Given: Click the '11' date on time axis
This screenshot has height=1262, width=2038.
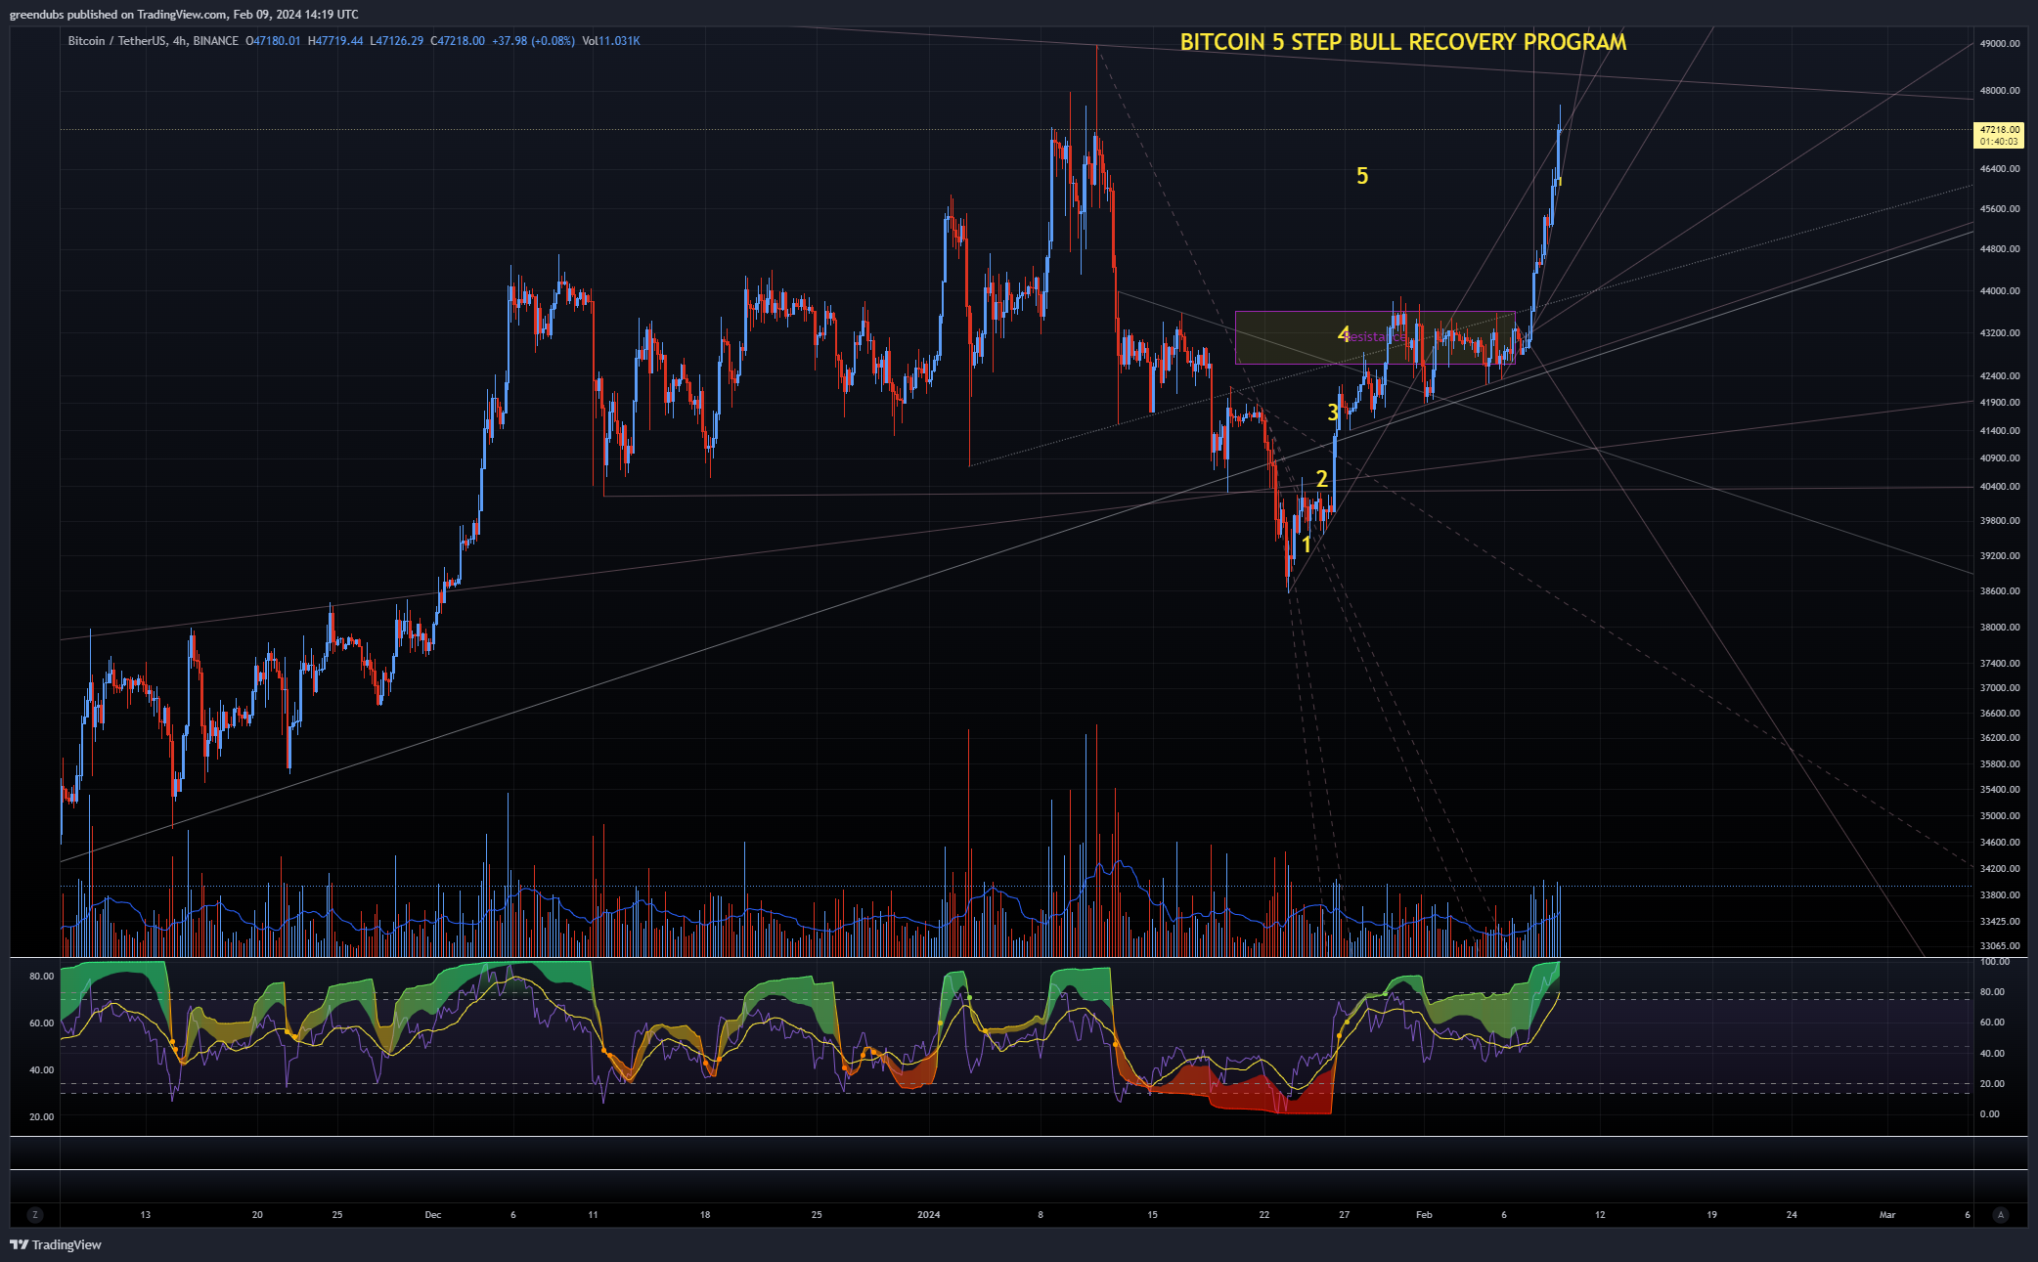Looking at the screenshot, I should pyautogui.click(x=593, y=1215).
